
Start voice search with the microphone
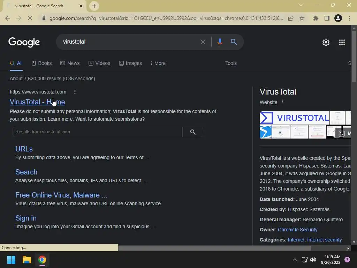(x=220, y=42)
